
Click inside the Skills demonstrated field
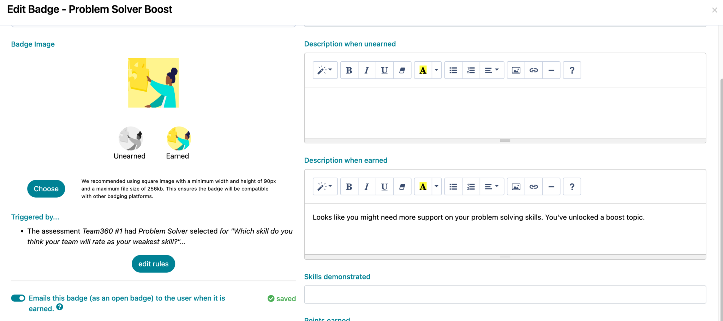(505, 295)
